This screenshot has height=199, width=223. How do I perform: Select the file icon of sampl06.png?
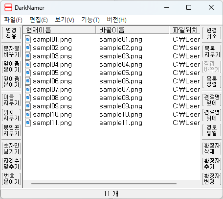pyautogui.click(x=28, y=81)
